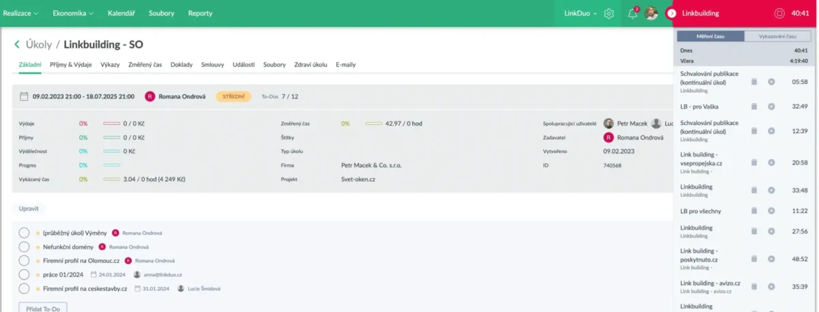This screenshot has width=819, height=312.
Task: Open the E-maily tab
Action: pos(346,65)
